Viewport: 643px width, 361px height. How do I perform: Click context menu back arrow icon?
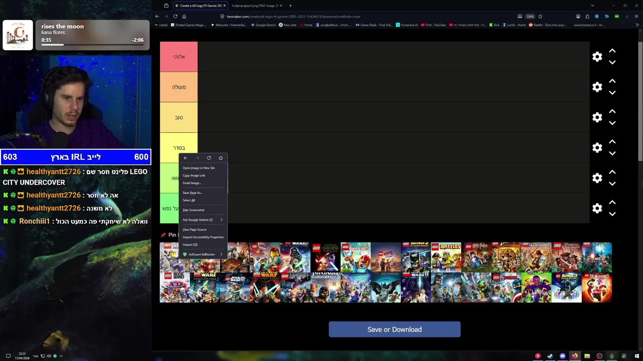(x=185, y=158)
